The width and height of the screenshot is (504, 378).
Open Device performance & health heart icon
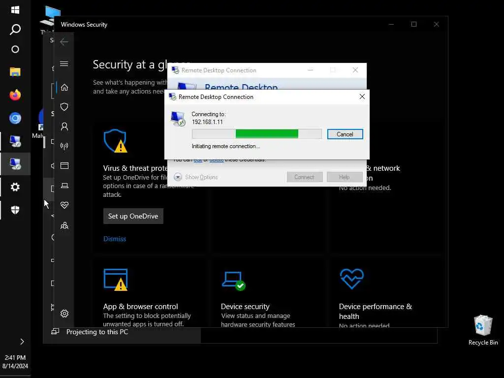tap(64, 205)
